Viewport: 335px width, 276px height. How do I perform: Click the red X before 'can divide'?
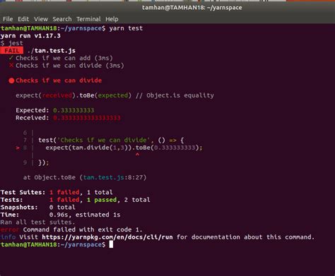[11, 66]
